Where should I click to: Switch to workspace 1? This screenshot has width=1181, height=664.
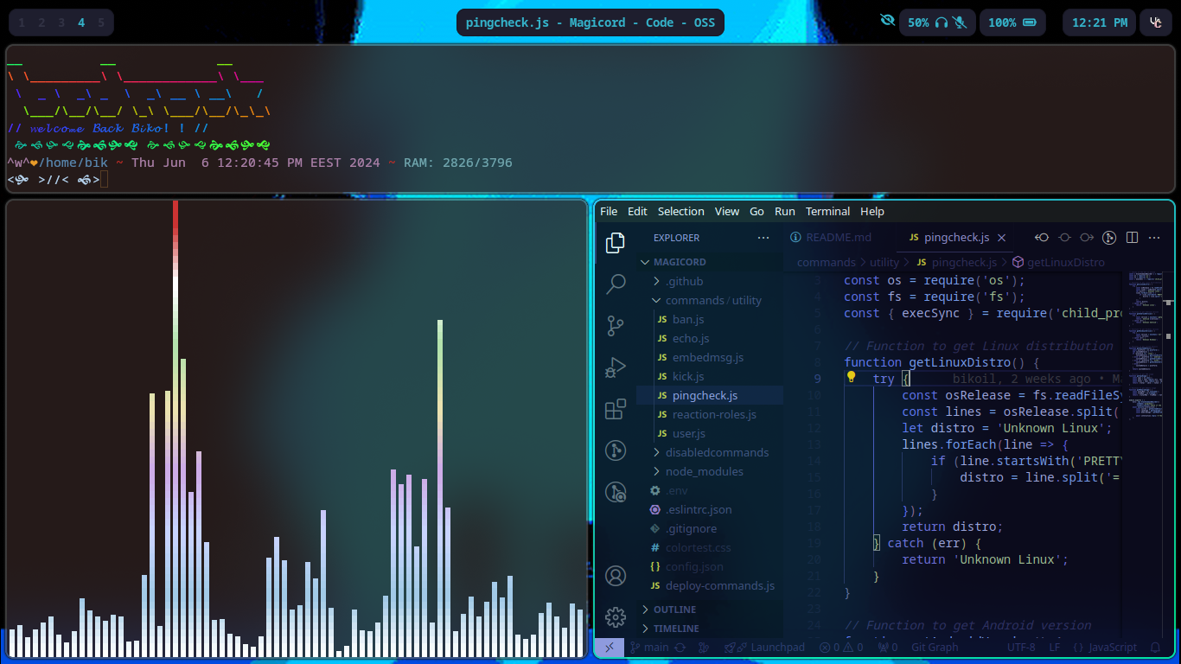(22, 22)
